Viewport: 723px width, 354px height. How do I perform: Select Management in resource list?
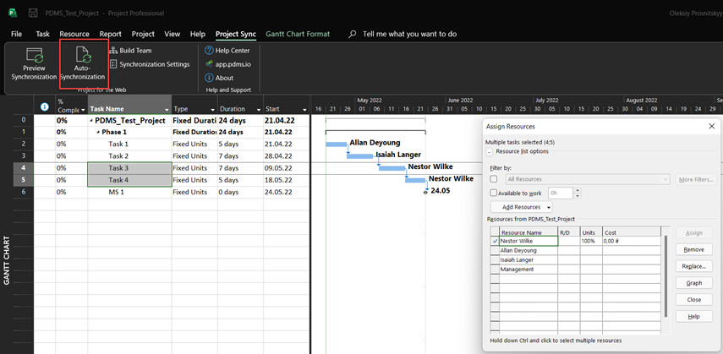click(x=529, y=270)
